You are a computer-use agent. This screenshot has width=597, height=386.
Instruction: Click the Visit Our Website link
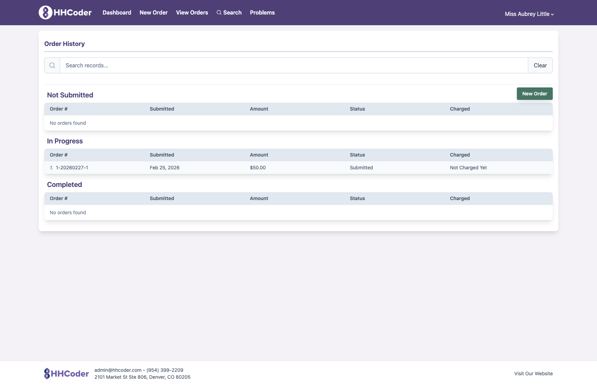[x=533, y=373]
